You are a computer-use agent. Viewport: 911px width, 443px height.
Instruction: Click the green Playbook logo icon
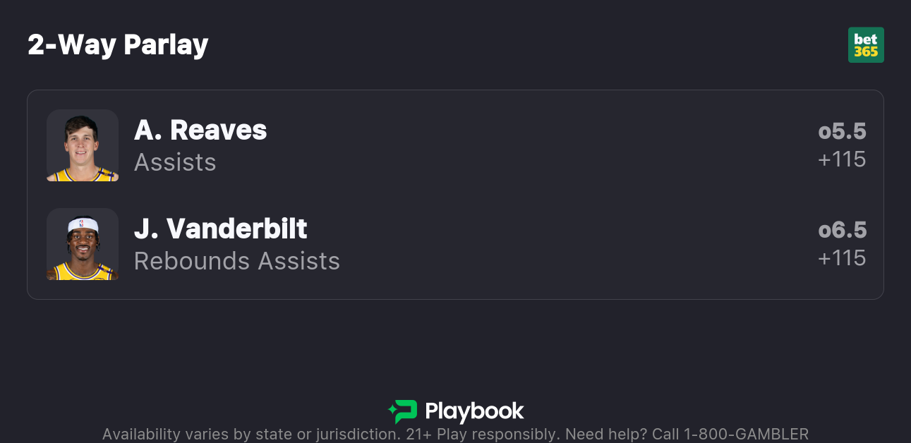click(x=403, y=411)
